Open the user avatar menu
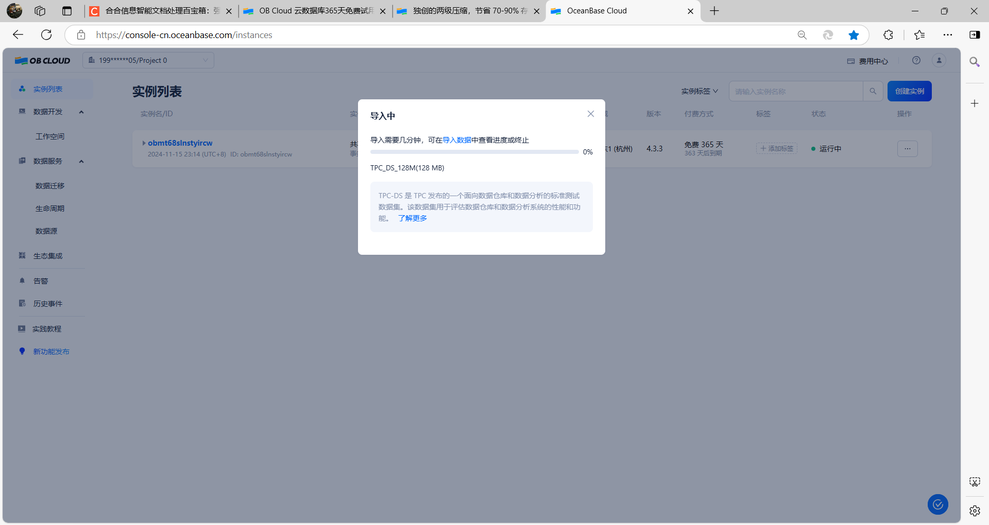The height and width of the screenshot is (525, 989). [x=939, y=60]
